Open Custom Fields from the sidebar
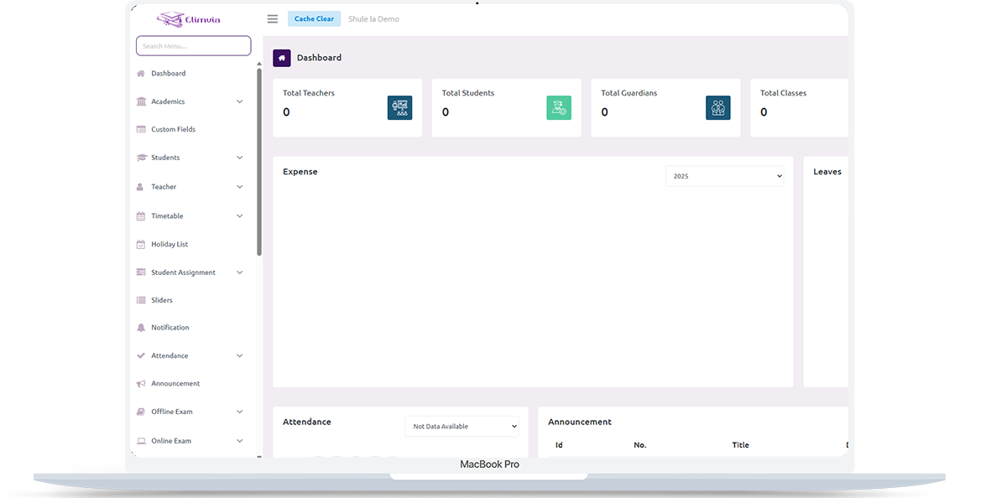 tap(173, 130)
